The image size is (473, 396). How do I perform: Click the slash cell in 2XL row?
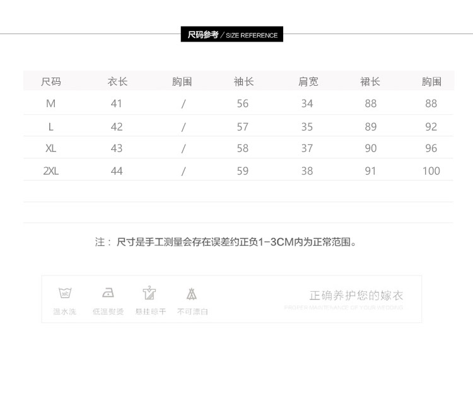coord(183,172)
